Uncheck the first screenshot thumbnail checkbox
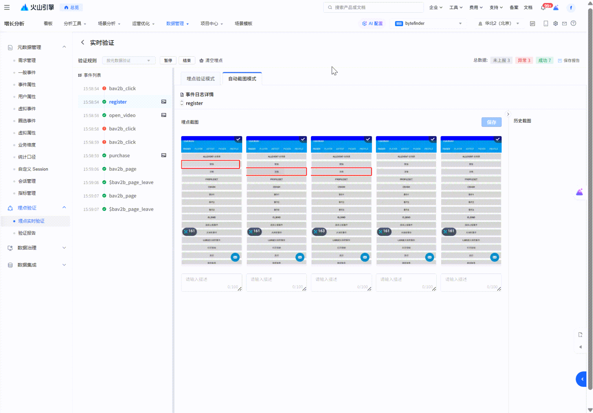The image size is (593, 413). (x=238, y=139)
